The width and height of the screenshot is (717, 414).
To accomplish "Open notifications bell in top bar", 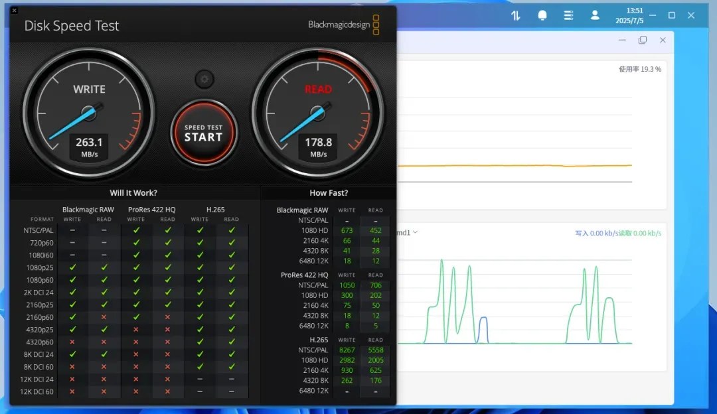I will point(542,15).
